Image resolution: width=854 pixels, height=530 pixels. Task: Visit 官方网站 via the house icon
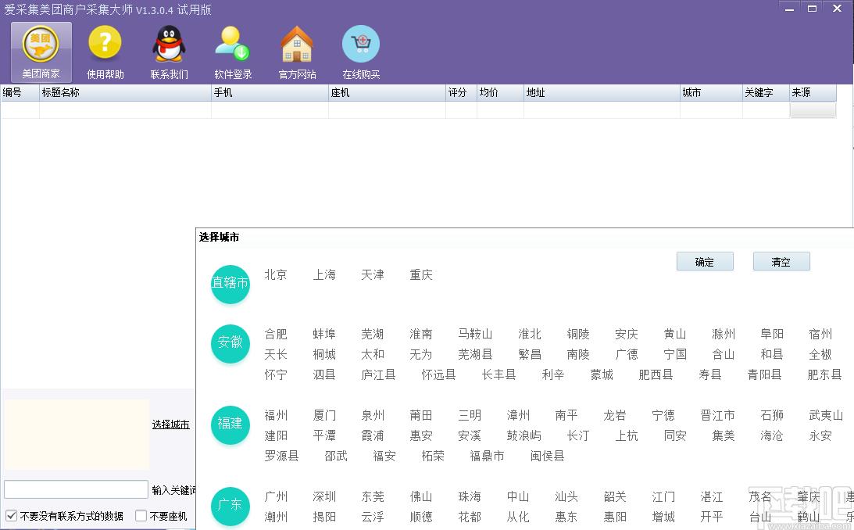click(297, 52)
